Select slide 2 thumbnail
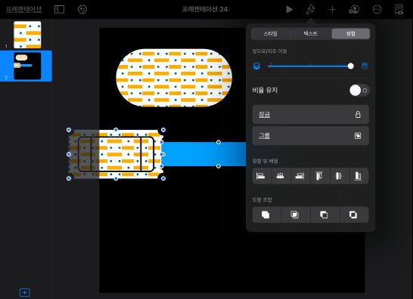This screenshot has height=299, width=413. click(x=27, y=66)
